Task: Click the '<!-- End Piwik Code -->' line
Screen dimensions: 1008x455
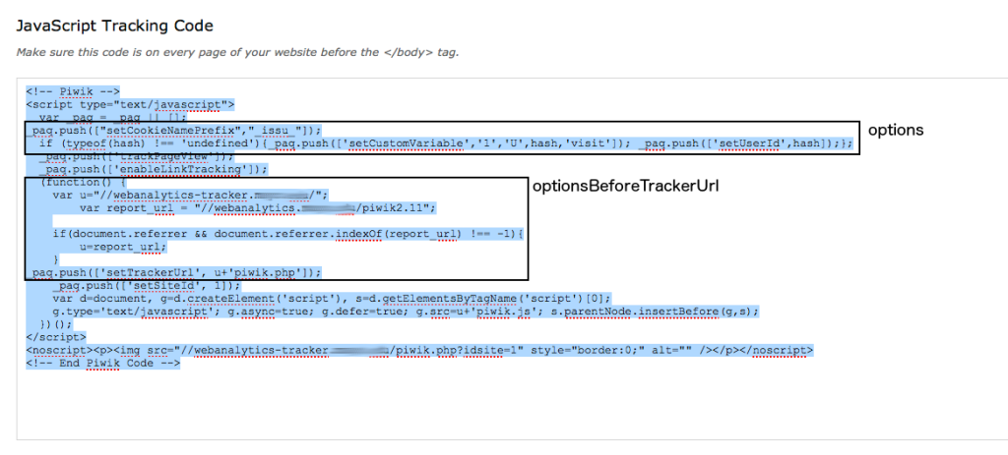Action: (x=103, y=364)
